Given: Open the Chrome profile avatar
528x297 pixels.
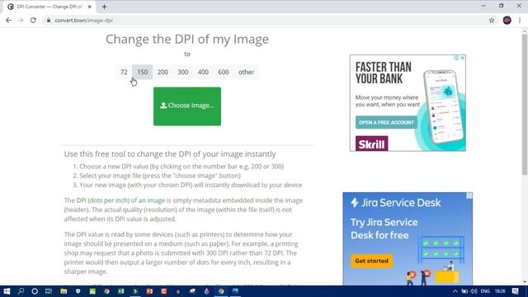Looking at the screenshot, I should point(507,20).
